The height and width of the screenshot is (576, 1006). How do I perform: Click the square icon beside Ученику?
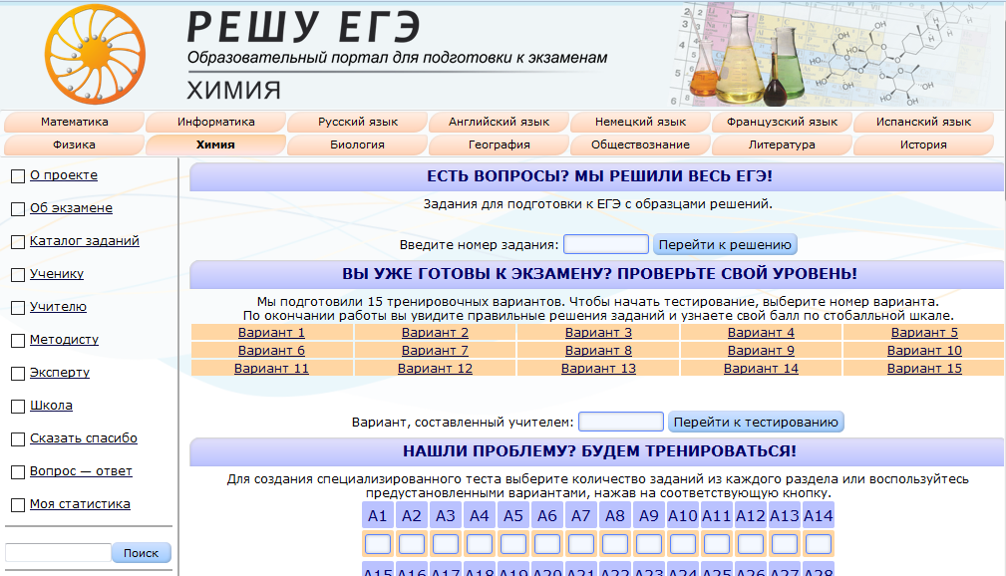17,275
